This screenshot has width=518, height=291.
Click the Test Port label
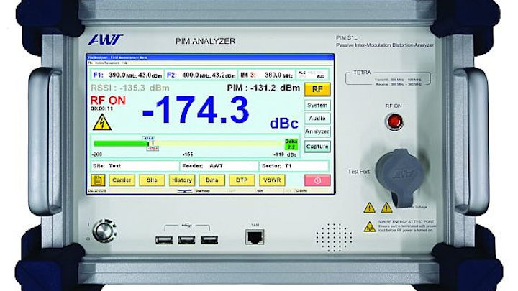(x=359, y=172)
